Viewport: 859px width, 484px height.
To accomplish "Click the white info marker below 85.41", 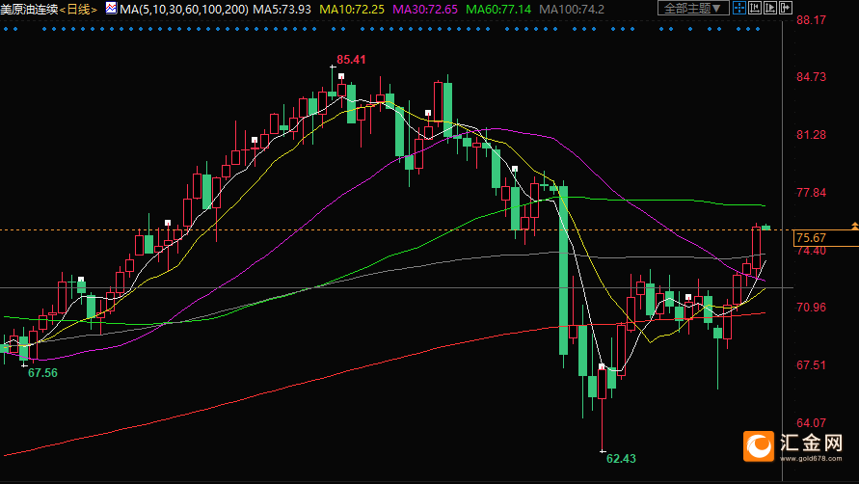I will (x=341, y=76).
